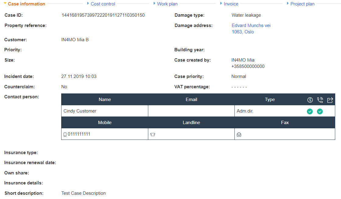Click the 1063, Oslo address line
This screenshot has width=341, height=199.
[x=243, y=32]
